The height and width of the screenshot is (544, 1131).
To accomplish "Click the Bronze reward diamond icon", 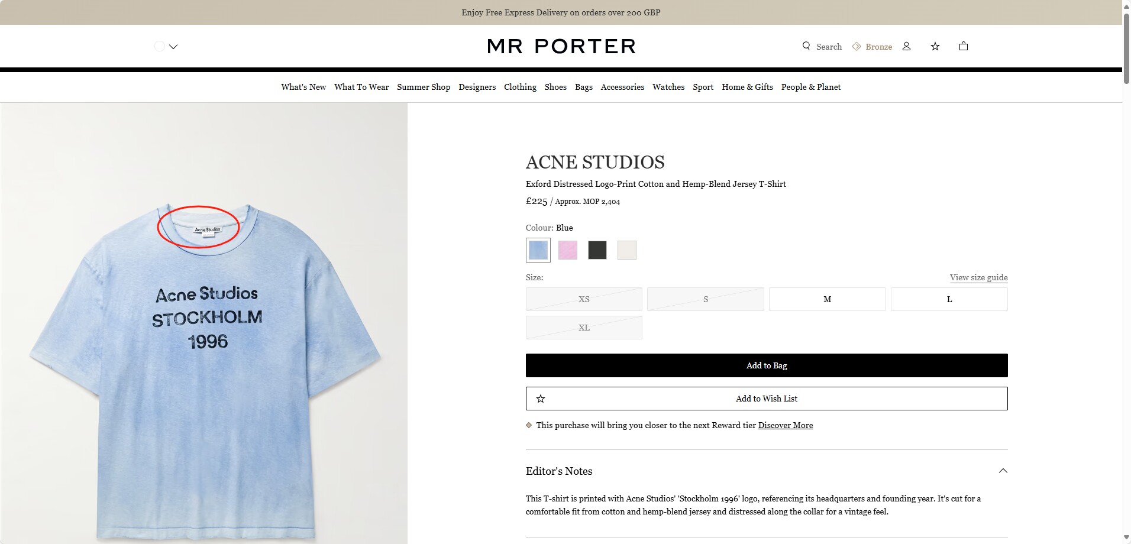I will [x=857, y=46].
